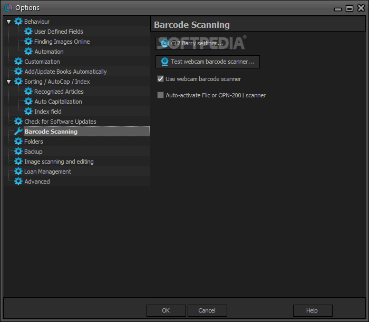Click the gear icon beside Customization
This screenshot has height=322, width=369.
click(18, 62)
